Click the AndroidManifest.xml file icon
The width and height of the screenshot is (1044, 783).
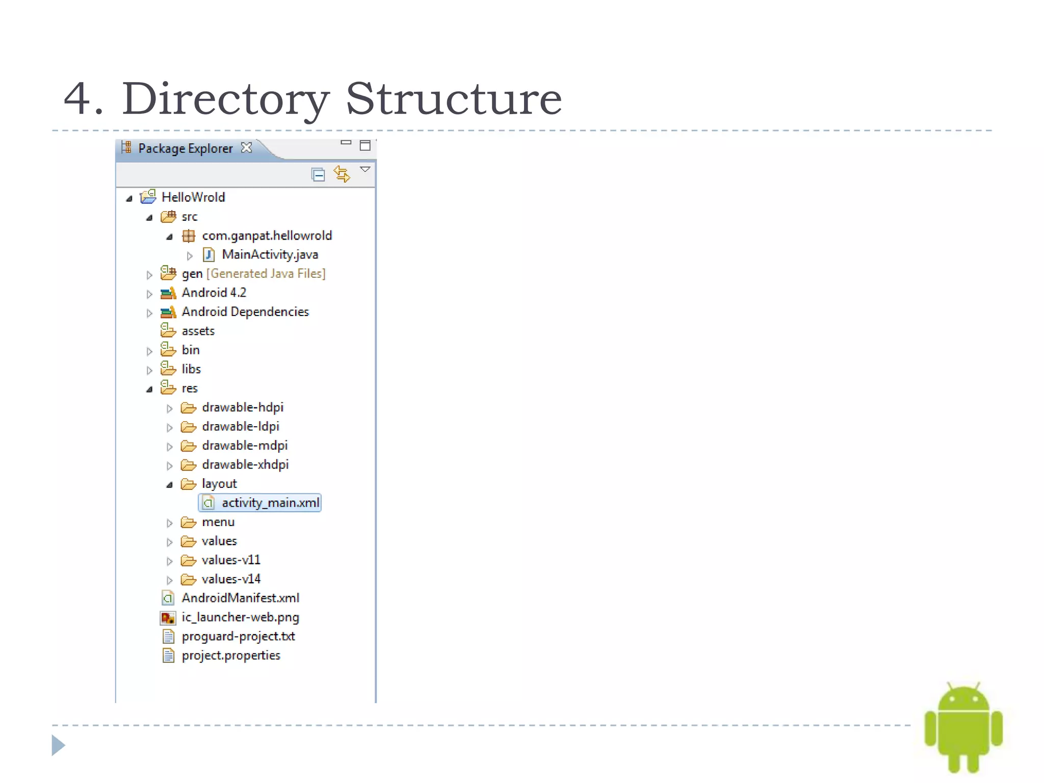click(168, 598)
